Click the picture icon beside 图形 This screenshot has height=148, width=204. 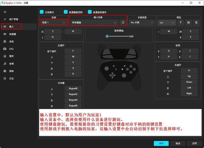click(x=5, y=56)
